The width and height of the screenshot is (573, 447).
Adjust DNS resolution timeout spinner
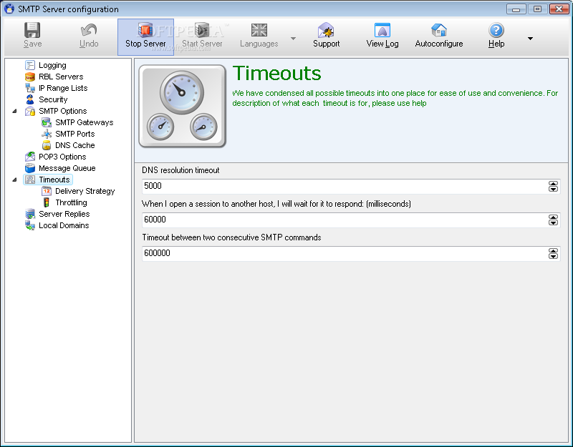tap(553, 187)
